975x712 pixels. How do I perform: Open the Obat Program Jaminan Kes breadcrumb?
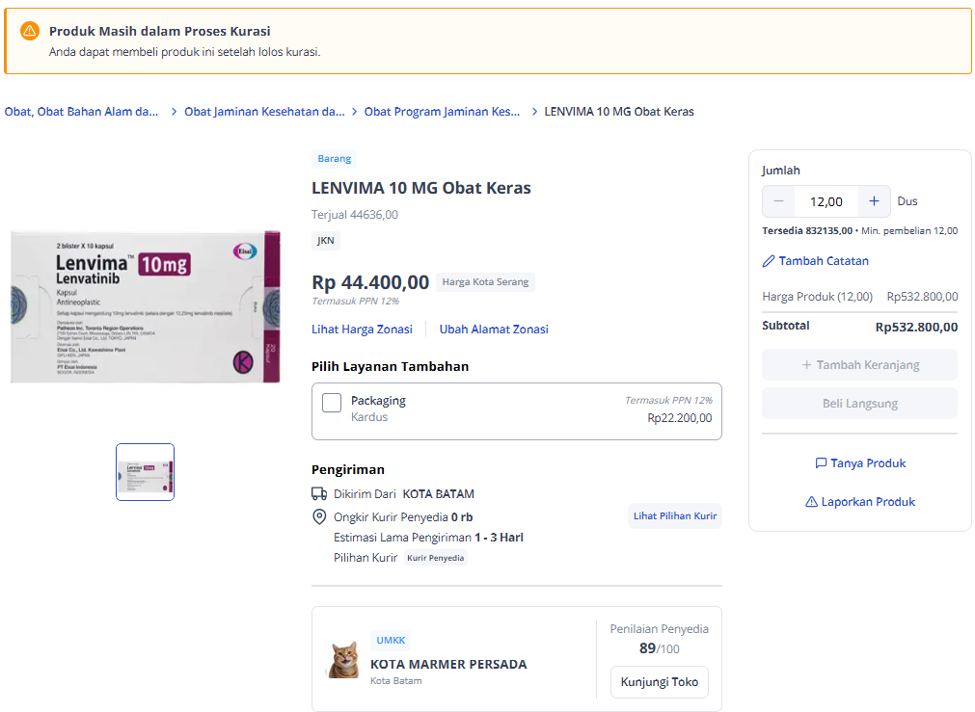(x=442, y=112)
